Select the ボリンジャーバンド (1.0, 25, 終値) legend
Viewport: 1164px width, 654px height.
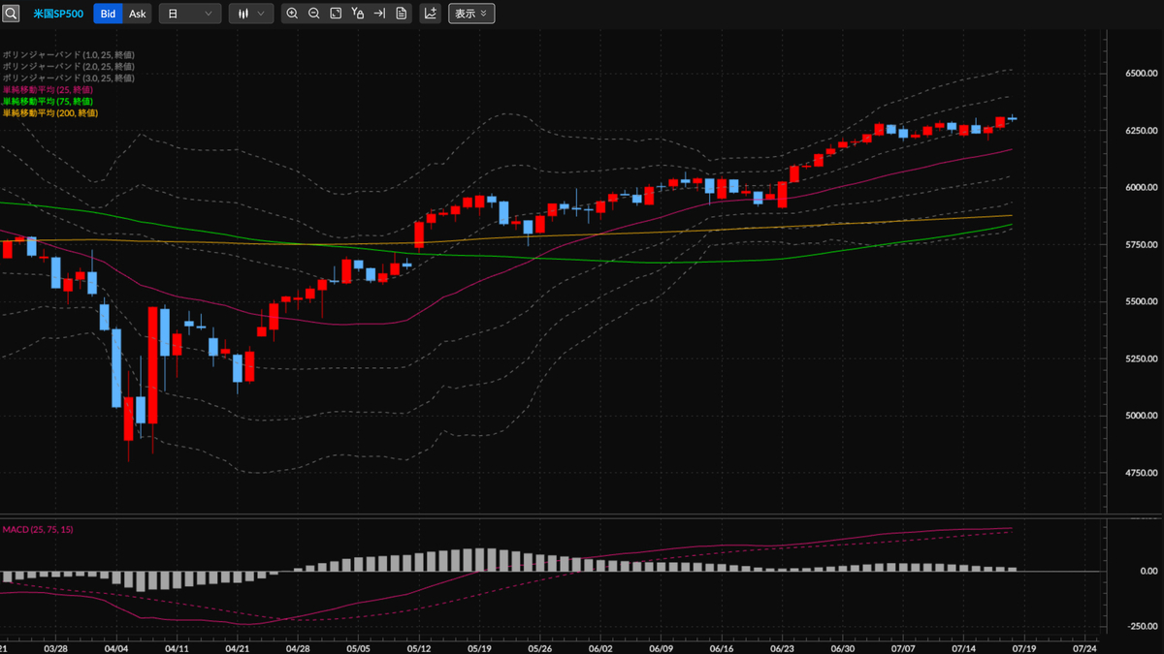(68, 54)
